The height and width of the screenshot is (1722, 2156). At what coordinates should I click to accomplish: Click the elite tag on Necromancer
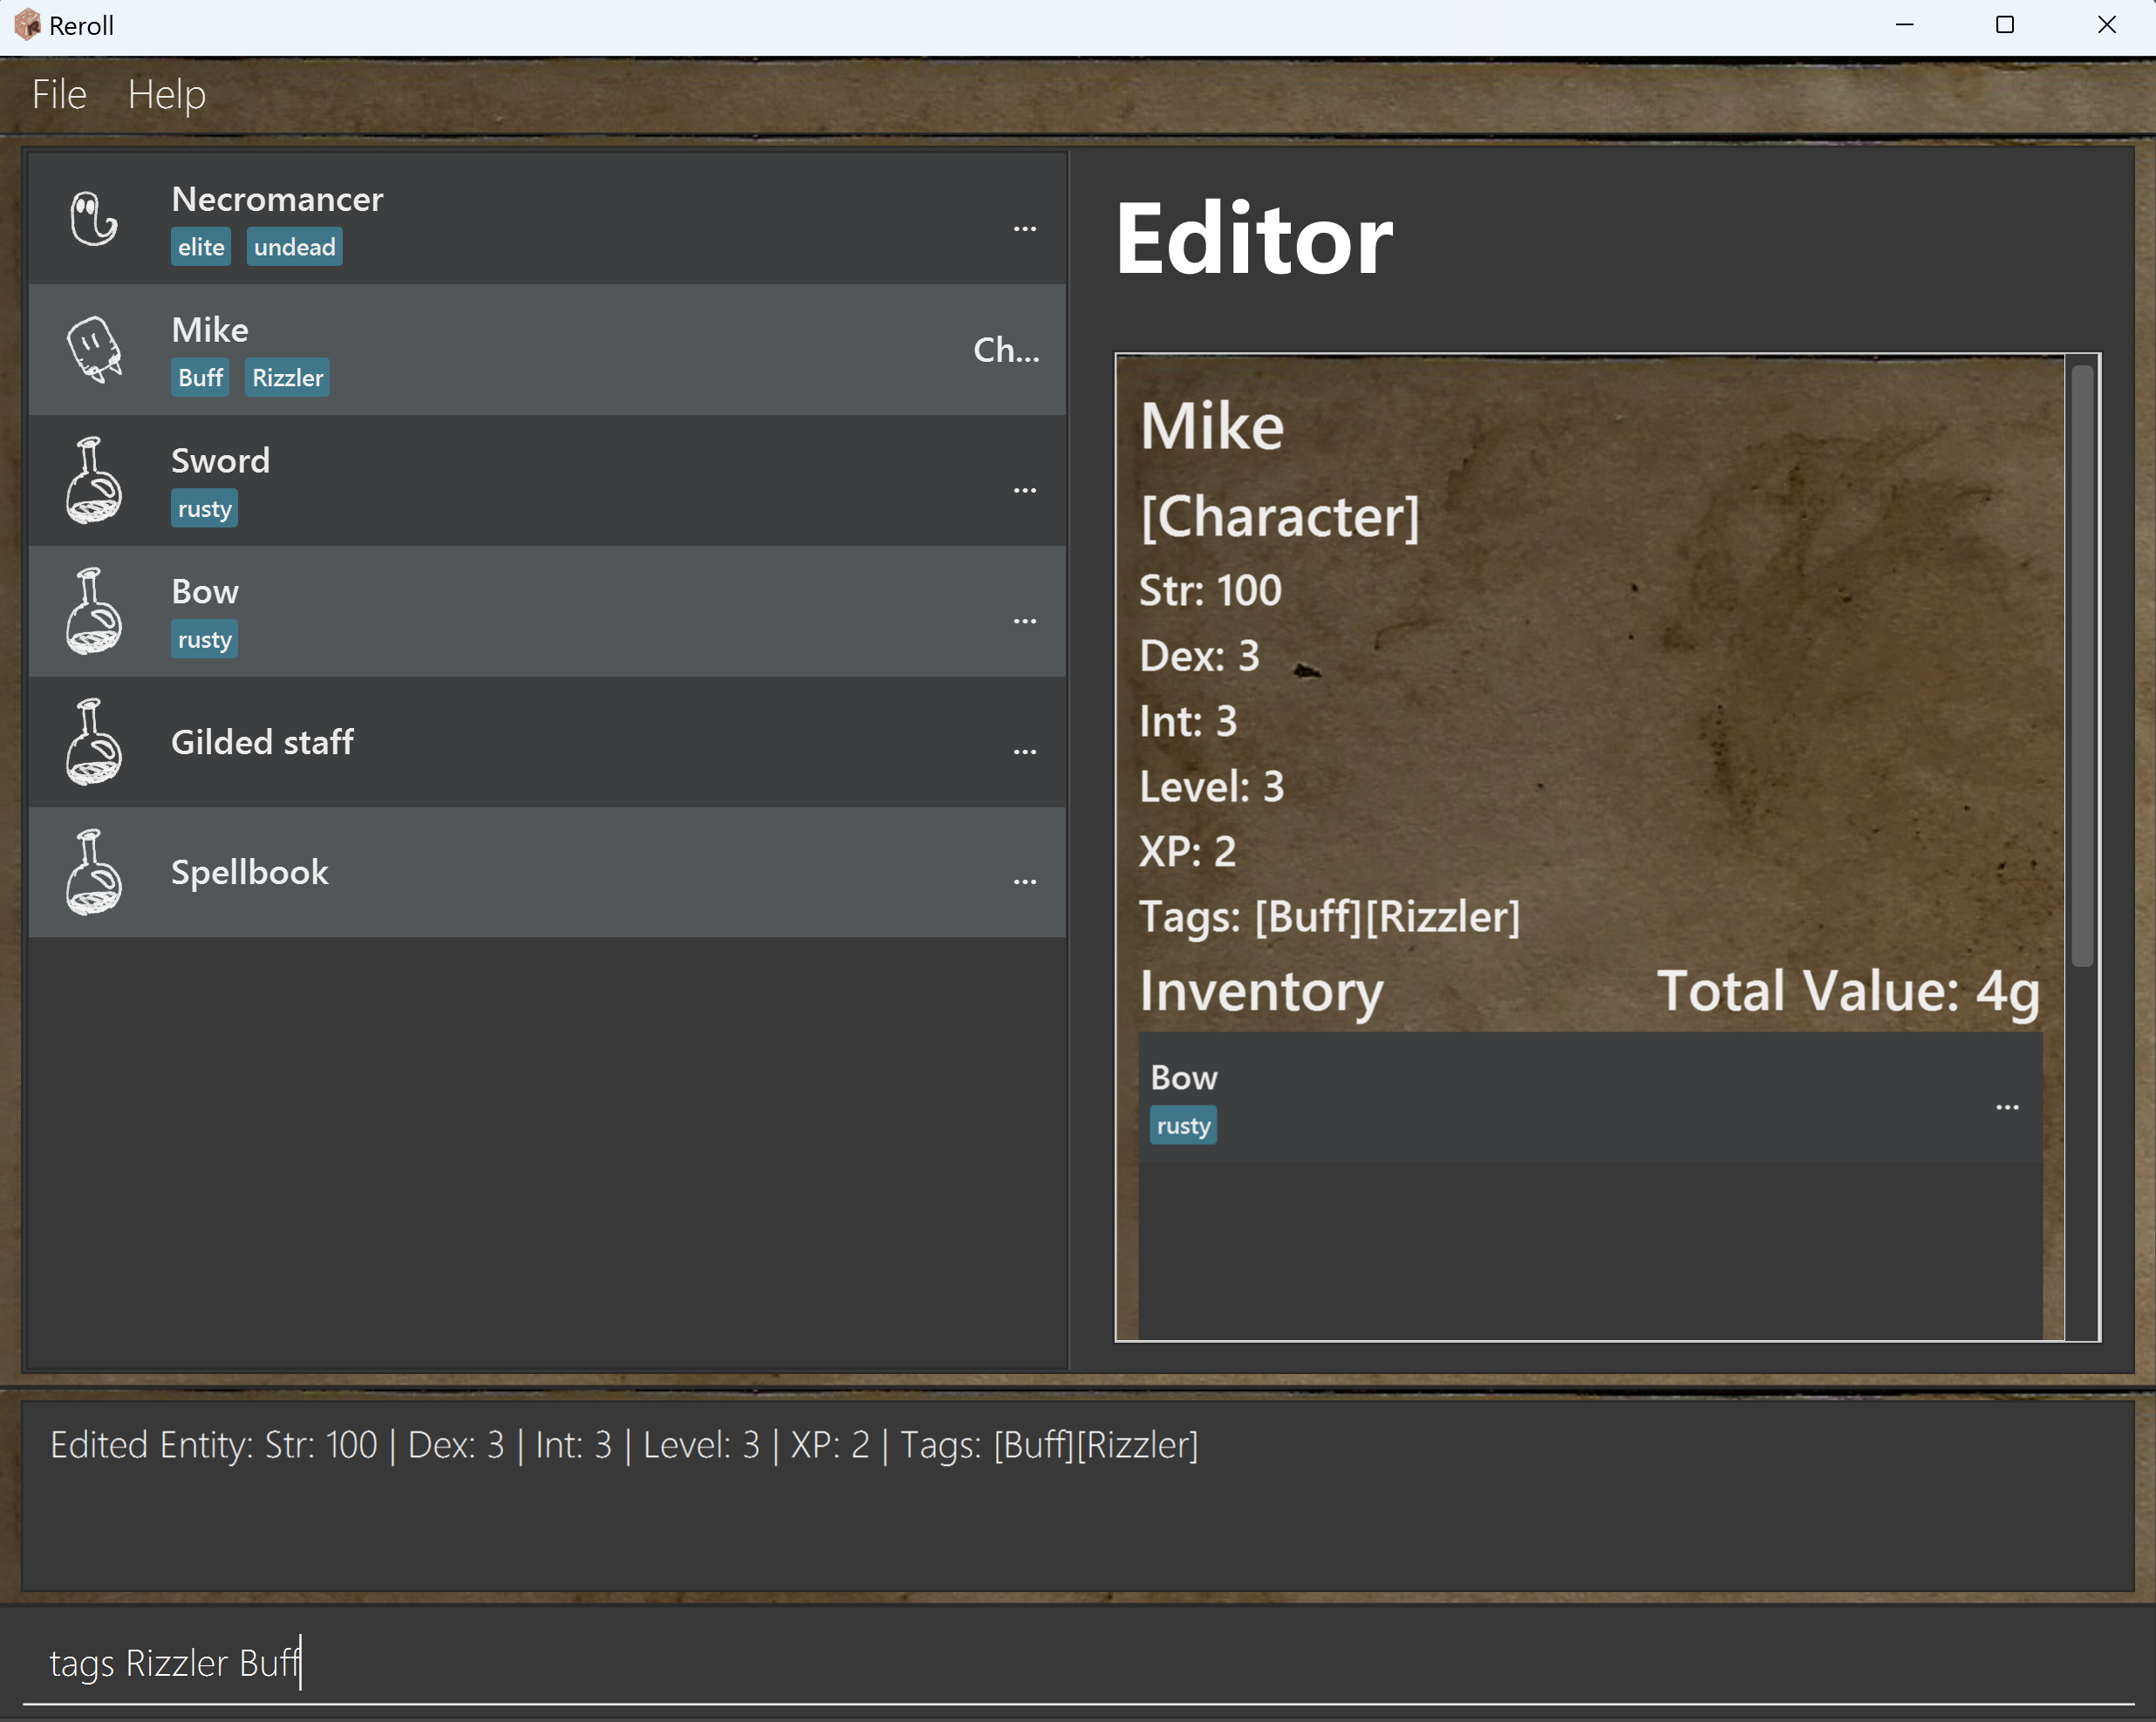pyautogui.click(x=201, y=247)
